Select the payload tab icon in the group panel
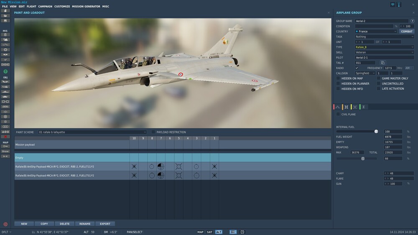Viewport: 418px width, 235px height. click(347, 107)
